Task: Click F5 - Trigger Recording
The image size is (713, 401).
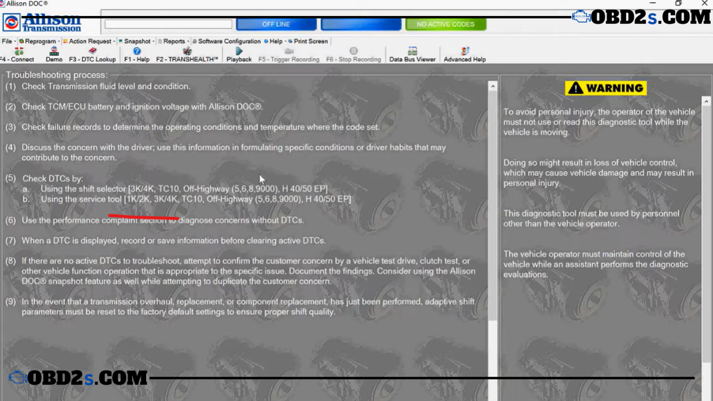Action: (x=289, y=55)
